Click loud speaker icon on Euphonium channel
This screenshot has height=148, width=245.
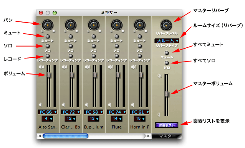click(x=88, y=67)
